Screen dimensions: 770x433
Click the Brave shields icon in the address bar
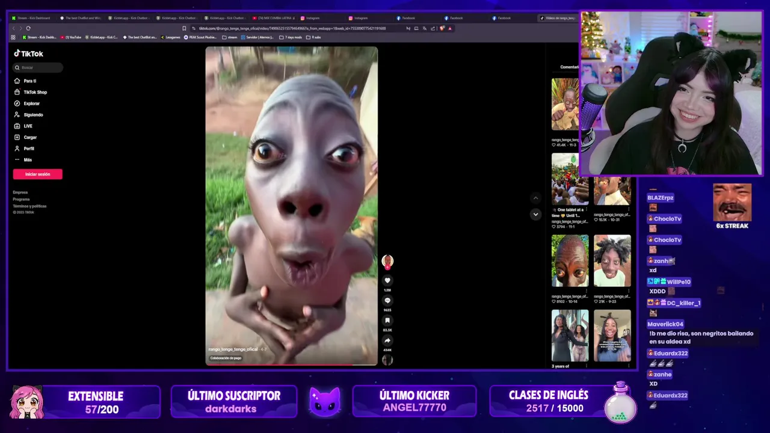[x=442, y=28]
